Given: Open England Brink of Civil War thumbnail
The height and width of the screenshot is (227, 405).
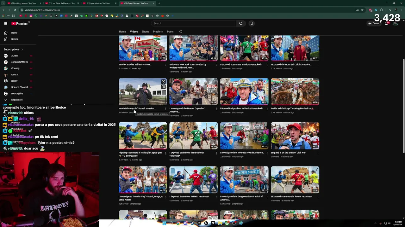Looking at the screenshot, I should click(x=295, y=136).
